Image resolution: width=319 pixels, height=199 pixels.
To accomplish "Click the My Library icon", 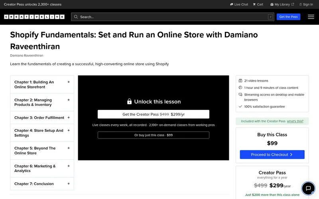I will coord(272,4).
